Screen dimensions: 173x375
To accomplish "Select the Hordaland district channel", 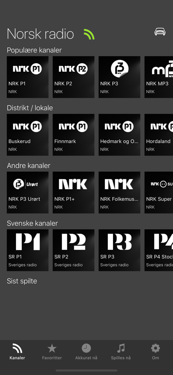I will [x=159, y=135].
